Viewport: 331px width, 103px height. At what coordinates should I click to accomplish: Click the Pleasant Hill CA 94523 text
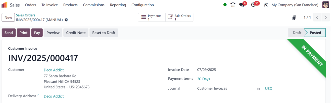[62, 81]
